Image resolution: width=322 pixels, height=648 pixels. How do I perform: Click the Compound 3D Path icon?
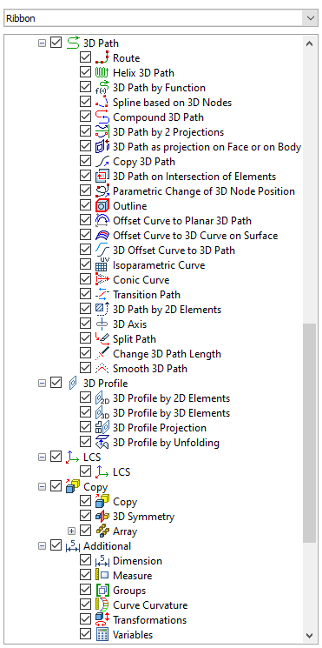(102, 117)
